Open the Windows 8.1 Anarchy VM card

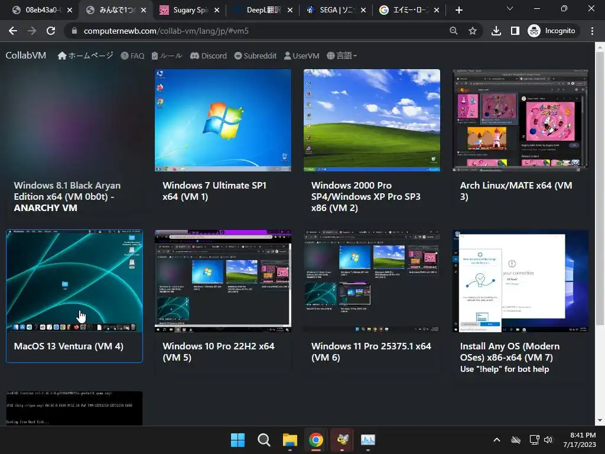[74, 143]
